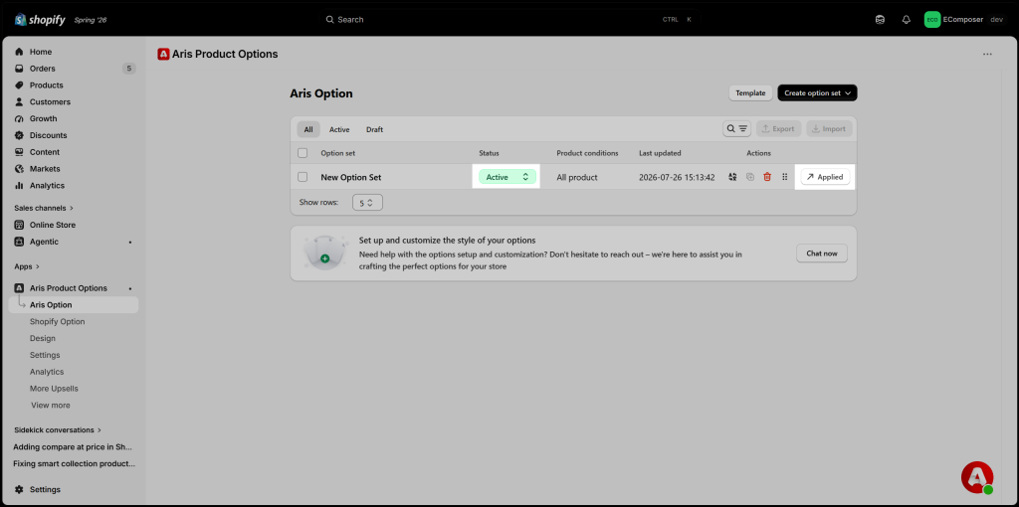The height and width of the screenshot is (507, 1019).
Task: Click the translate icon for New Option Set
Action: click(733, 177)
